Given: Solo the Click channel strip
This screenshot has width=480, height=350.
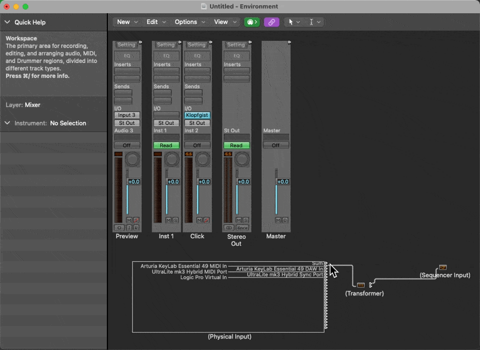Looking at the screenshot, I should point(206,220).
